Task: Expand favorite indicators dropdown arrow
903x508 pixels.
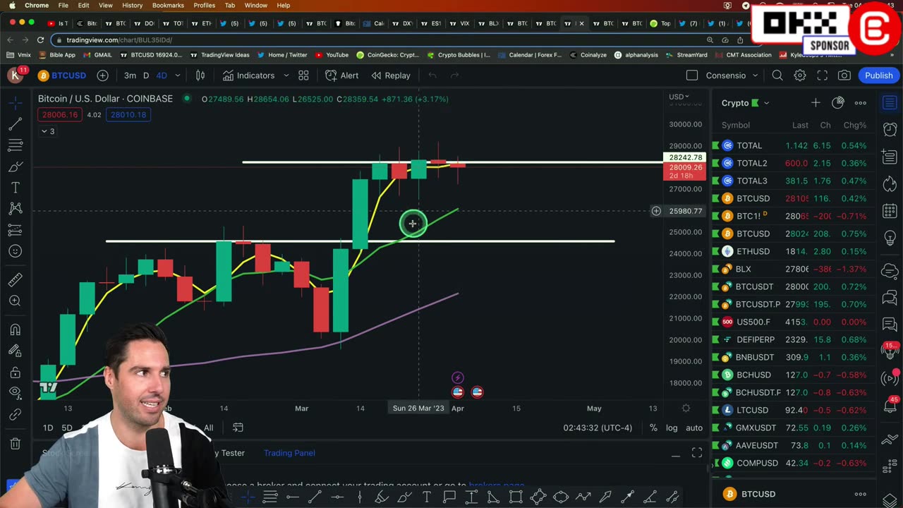Action: point(286,75)
